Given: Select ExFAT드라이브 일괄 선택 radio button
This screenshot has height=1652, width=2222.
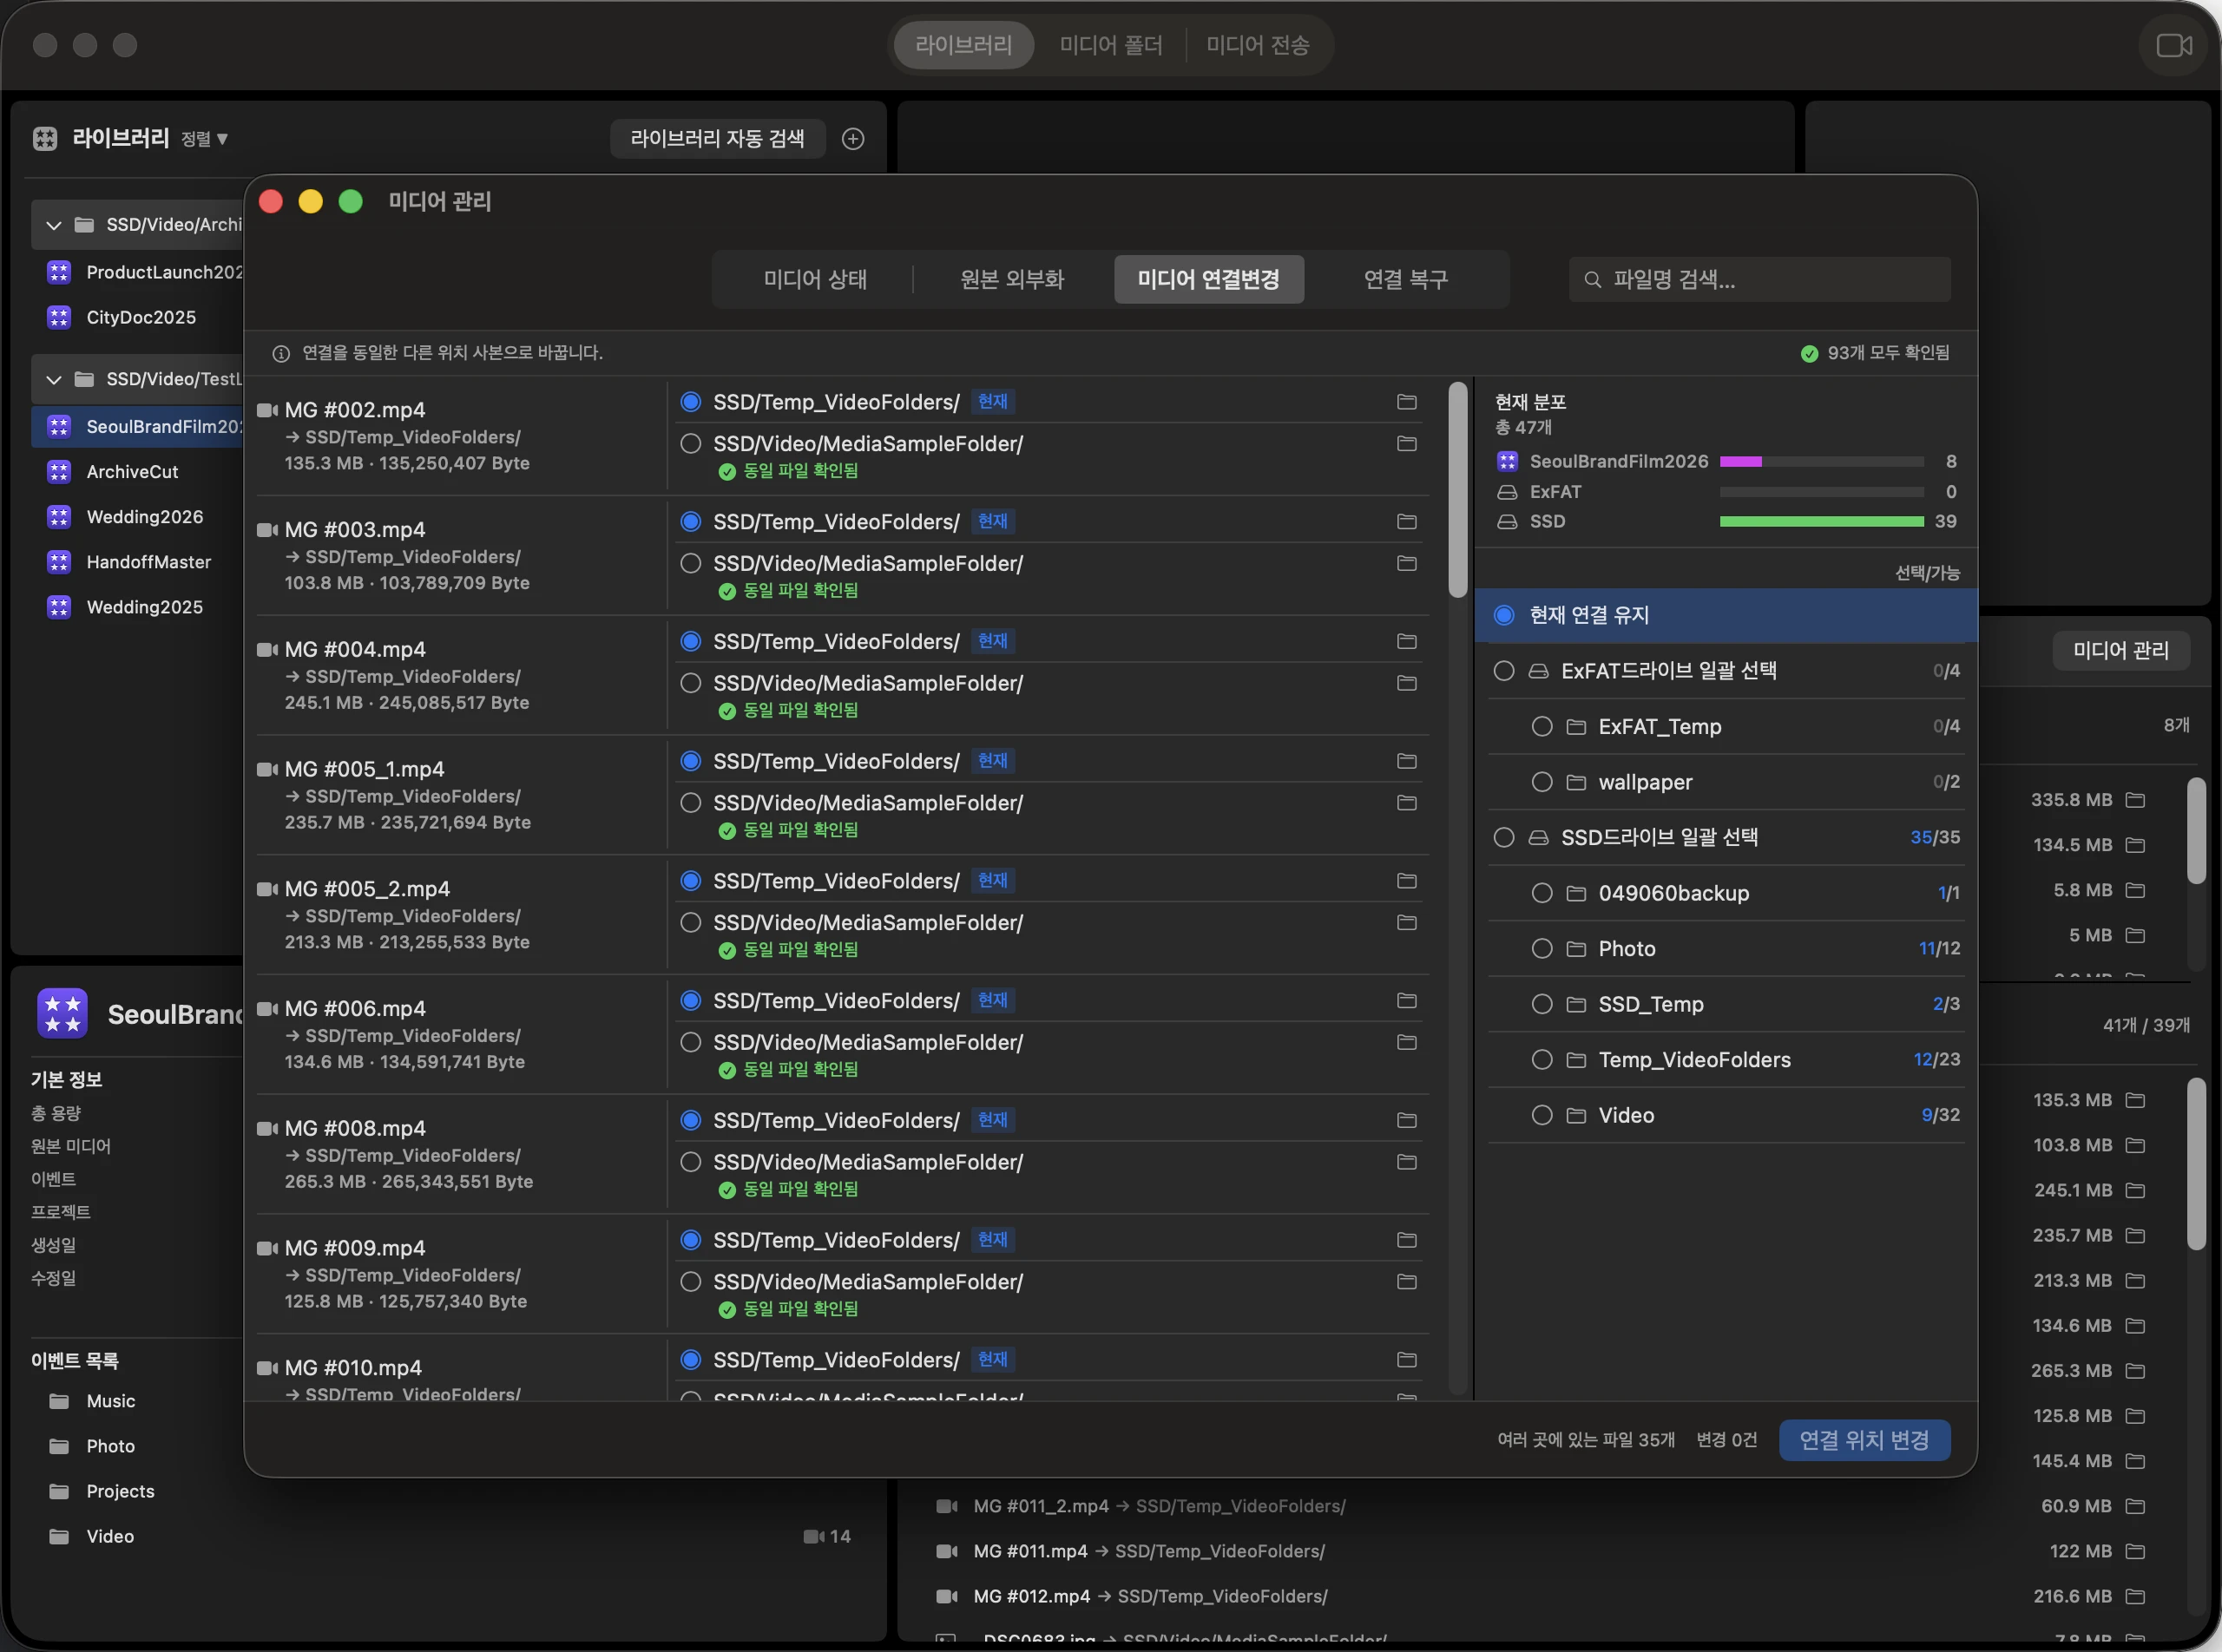Looking at the screenshot, I should [1503, 671].
